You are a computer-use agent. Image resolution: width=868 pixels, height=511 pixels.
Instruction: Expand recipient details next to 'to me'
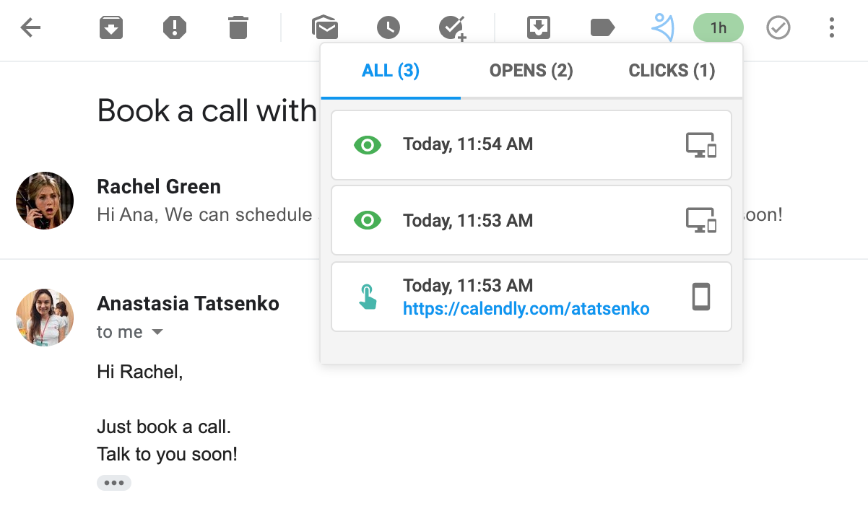157,332
